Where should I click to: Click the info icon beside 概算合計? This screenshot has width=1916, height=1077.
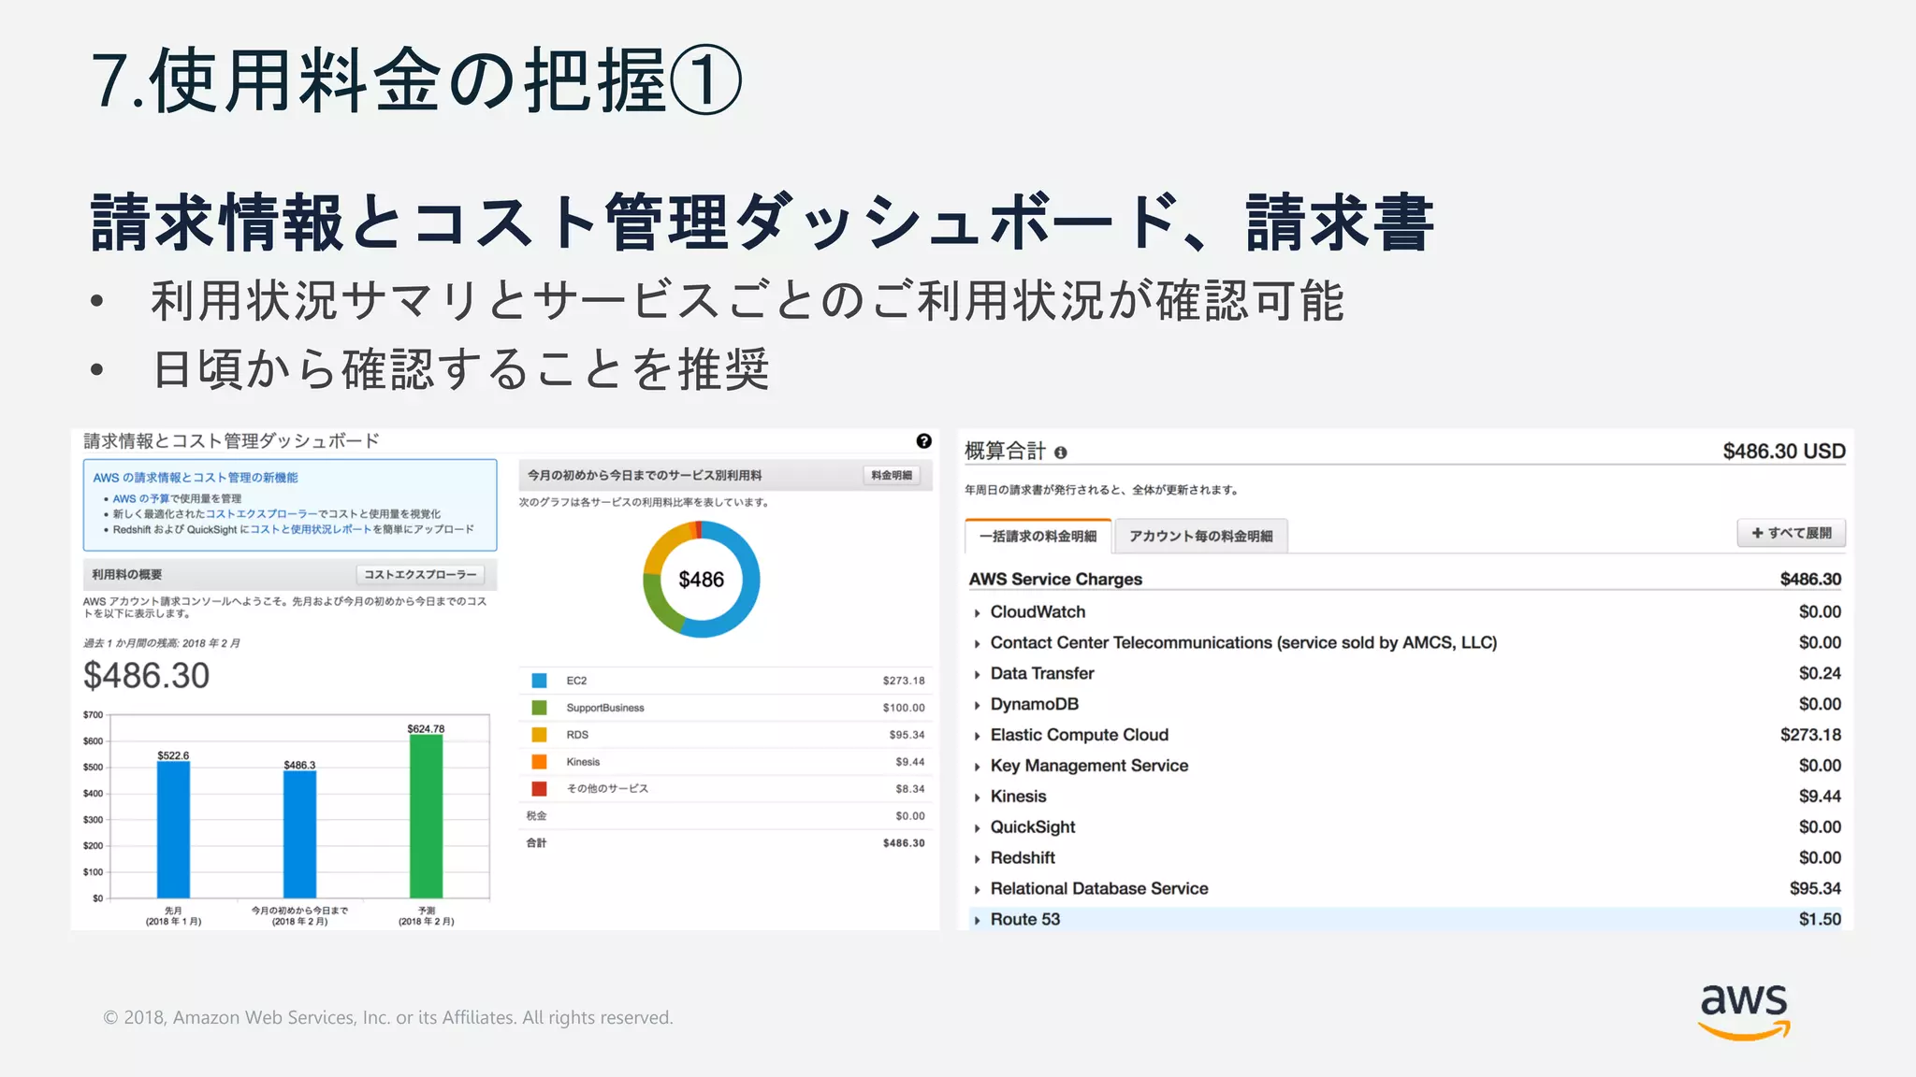[1060, 452]
